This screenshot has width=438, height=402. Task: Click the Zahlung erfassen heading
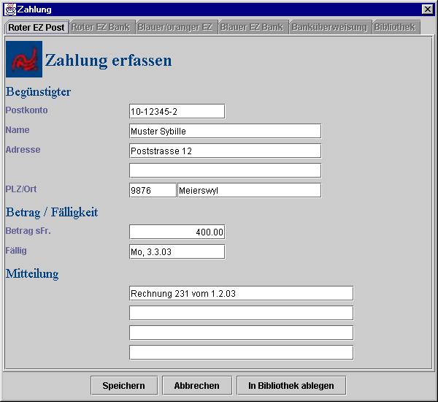coord(108,61)
